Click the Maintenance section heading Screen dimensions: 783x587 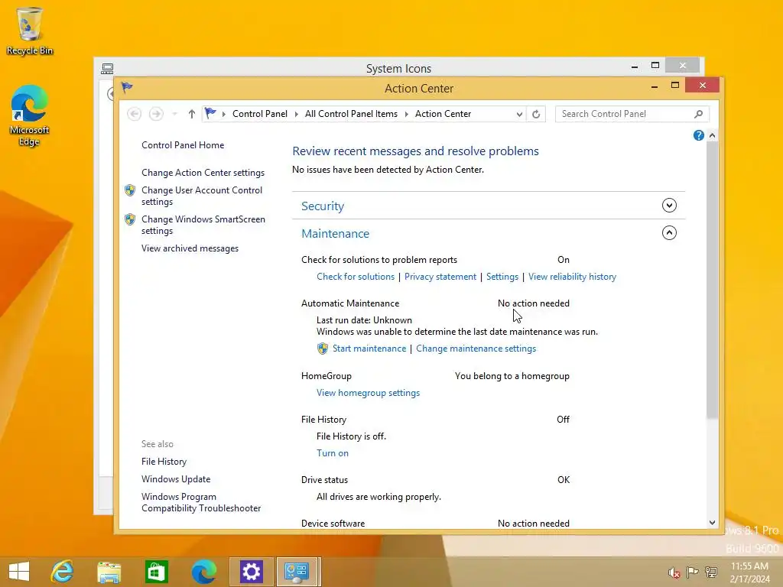335,234
